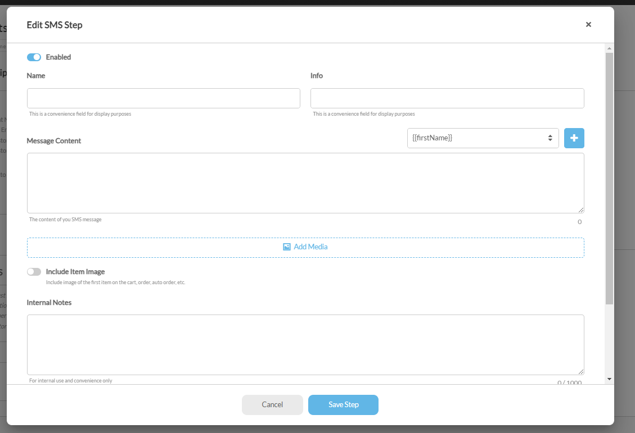Viewport: 635px width, 433px height.
Task: Click Save Step button
Action: click(x=343, y=405)
